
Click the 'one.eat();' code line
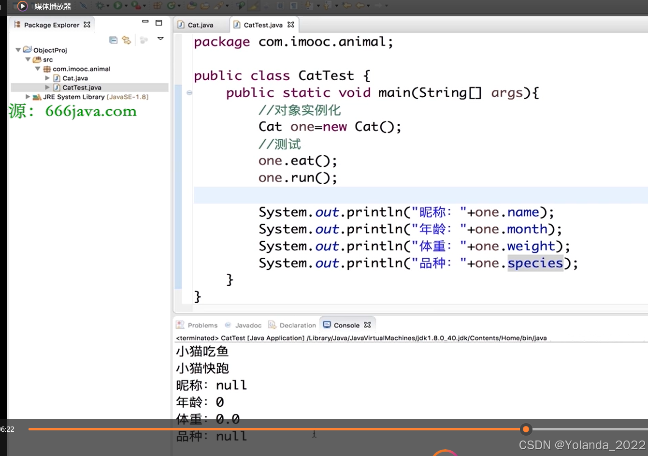click(298, 161)
